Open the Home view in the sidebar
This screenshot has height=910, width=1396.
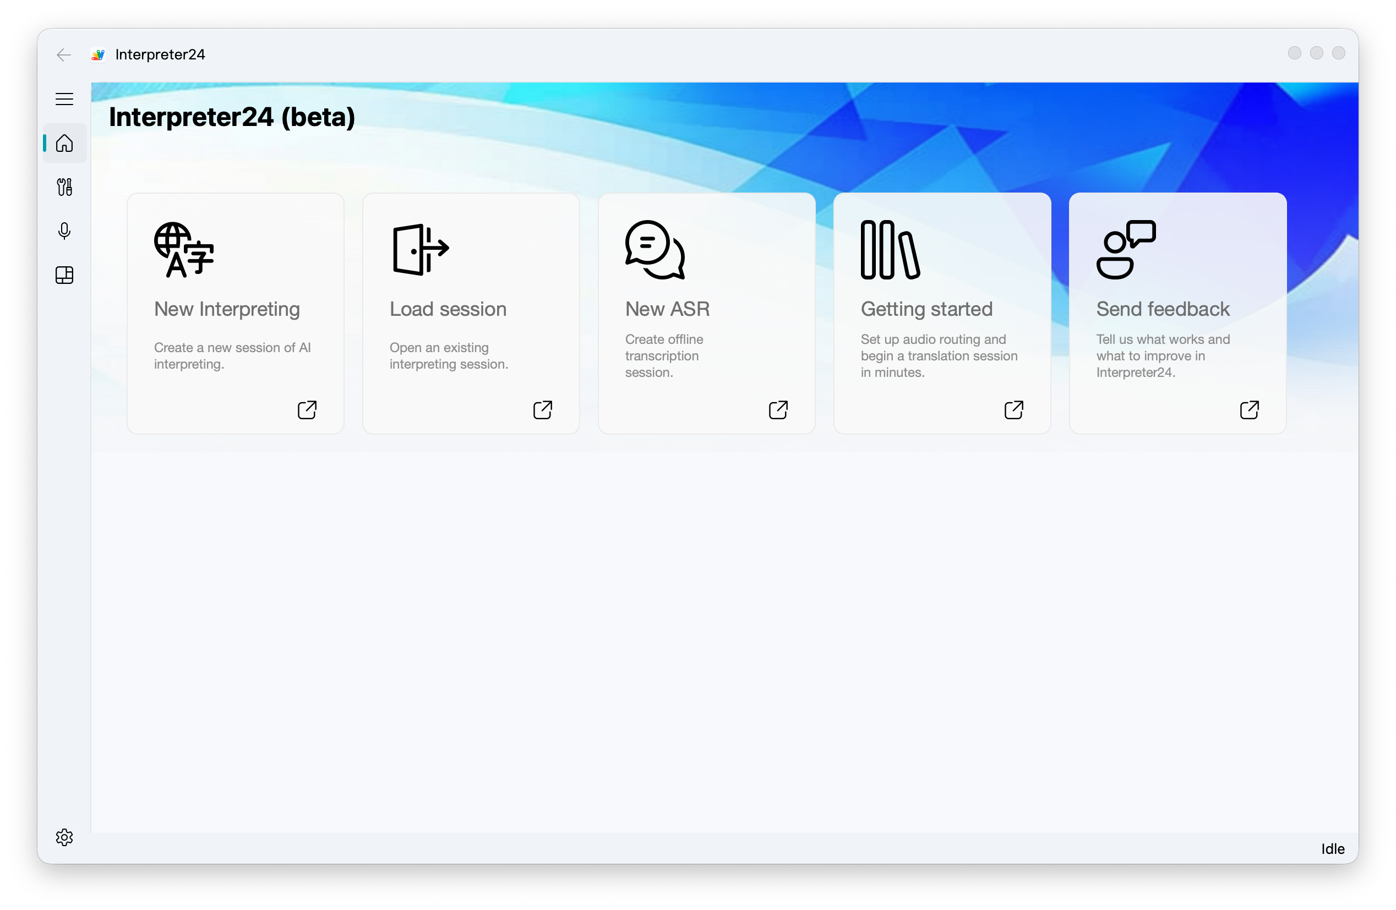[x=64, y=142]
